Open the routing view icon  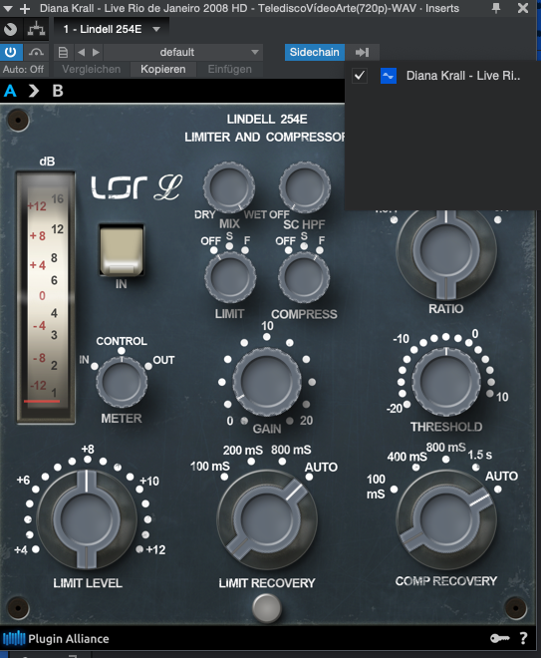(x=36, y=29)
